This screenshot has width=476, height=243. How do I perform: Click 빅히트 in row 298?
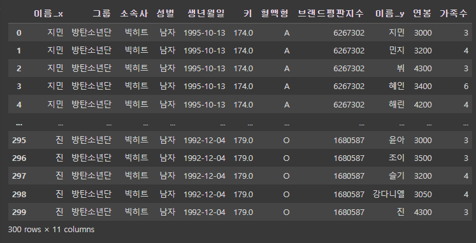coord(136,194)
